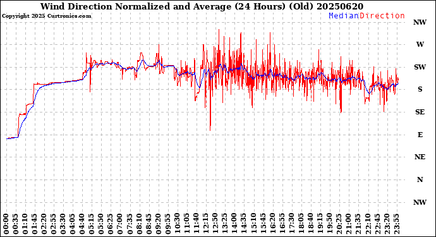Click the 20:25 time axis label
The height and width of the screenshot is (237, 436).
(x=338, y=224)
